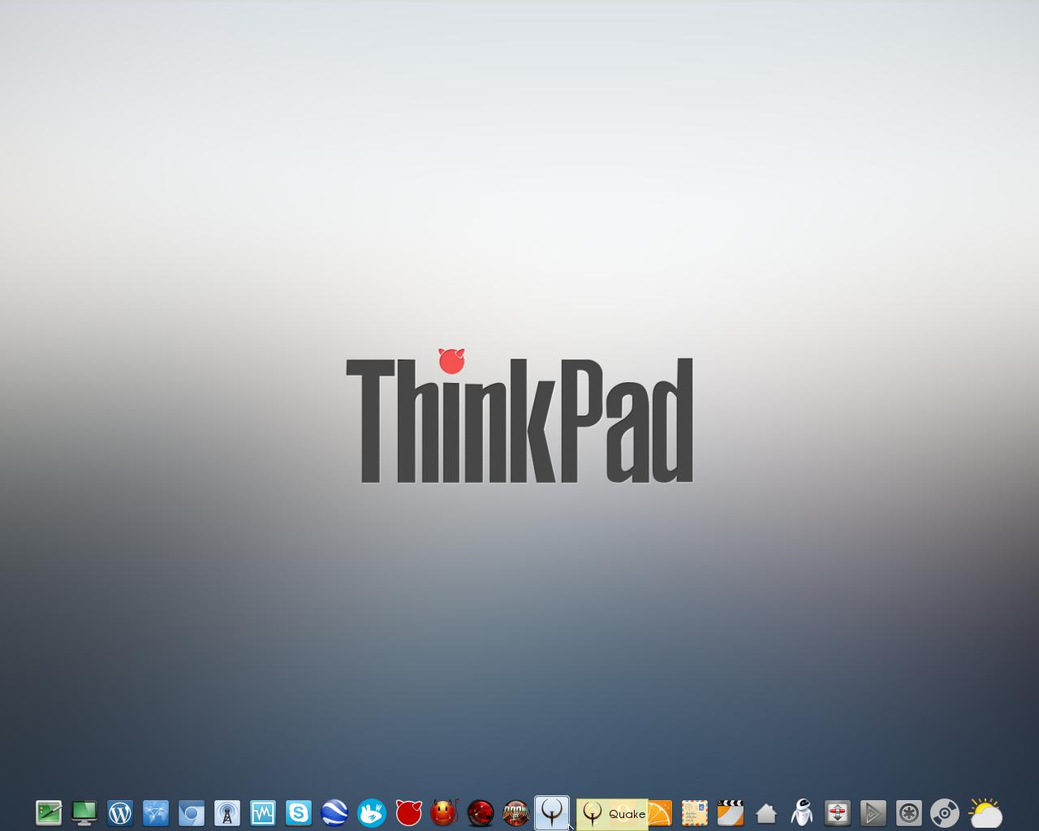The image size is (1039, 831).
Task: Click the red devil smiley icon
Action: point(444,812)
